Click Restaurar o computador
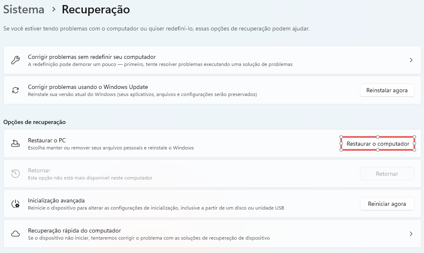Viewport: 424px width, 253px height. pos(377,144)
